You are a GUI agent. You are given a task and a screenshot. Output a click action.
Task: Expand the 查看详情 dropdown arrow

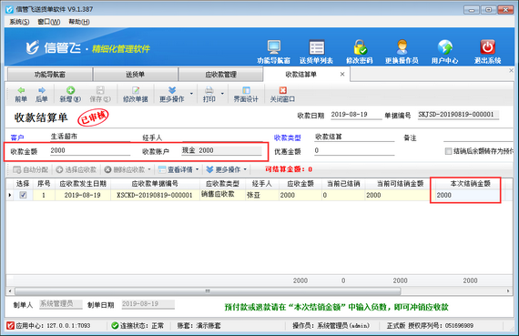[198, 169]
